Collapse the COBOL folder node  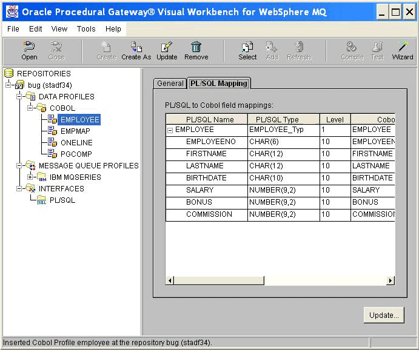pyautogui.click(x=31, y=108)
